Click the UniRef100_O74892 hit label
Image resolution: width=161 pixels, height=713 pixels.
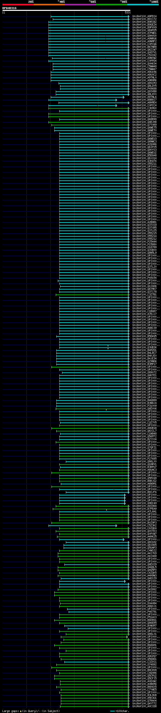pos(144,664)
